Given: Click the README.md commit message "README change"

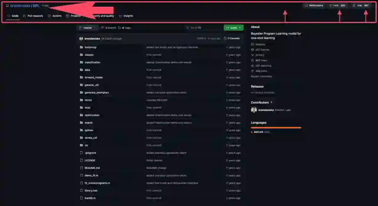Looking at the screenshot, I should click(156, 168).
